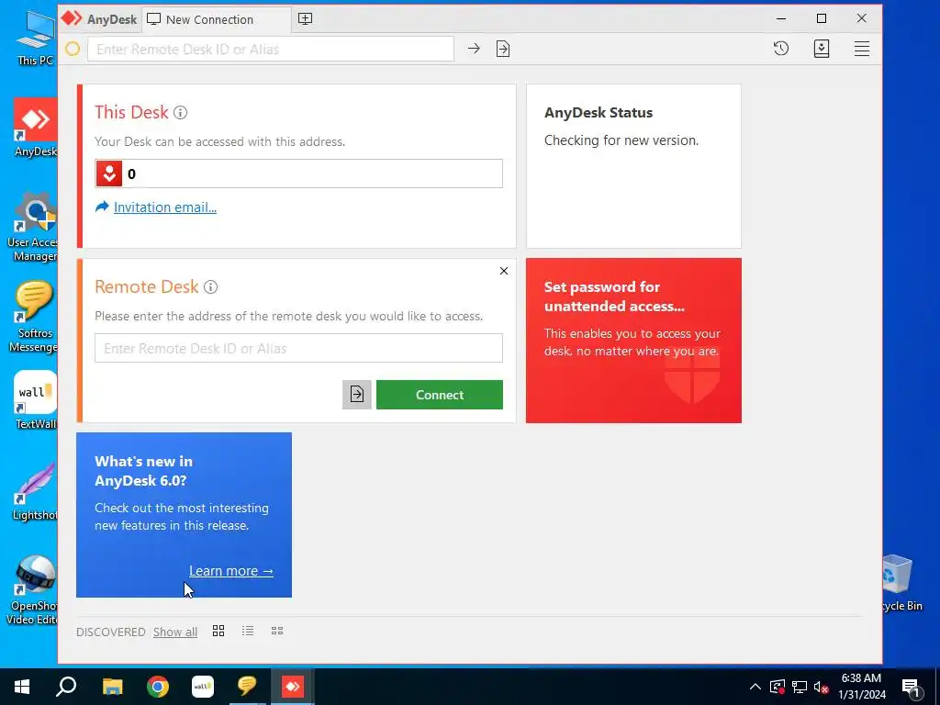Click the connect arrow next to address bar
Viewport: 940px width, 705px height.
tap(474, 49)
